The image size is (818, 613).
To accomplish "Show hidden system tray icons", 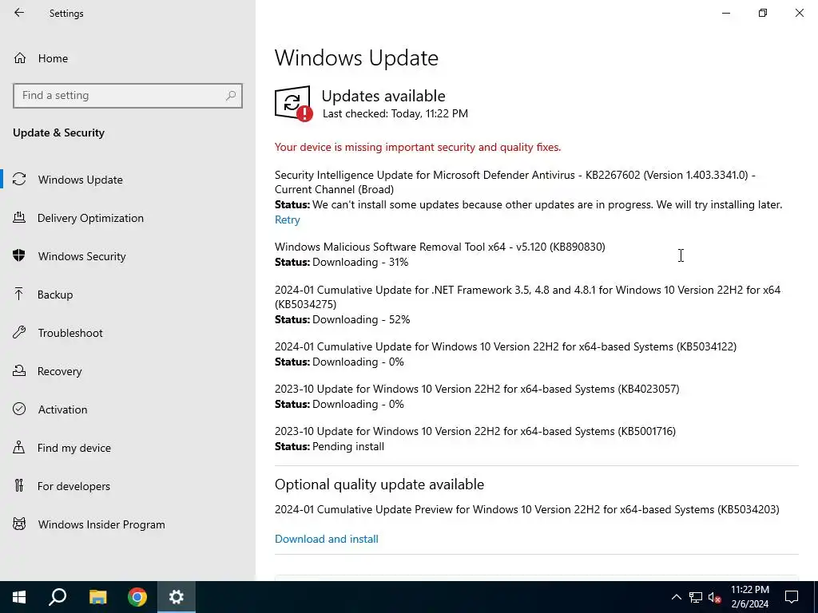I will click(676, 597).
